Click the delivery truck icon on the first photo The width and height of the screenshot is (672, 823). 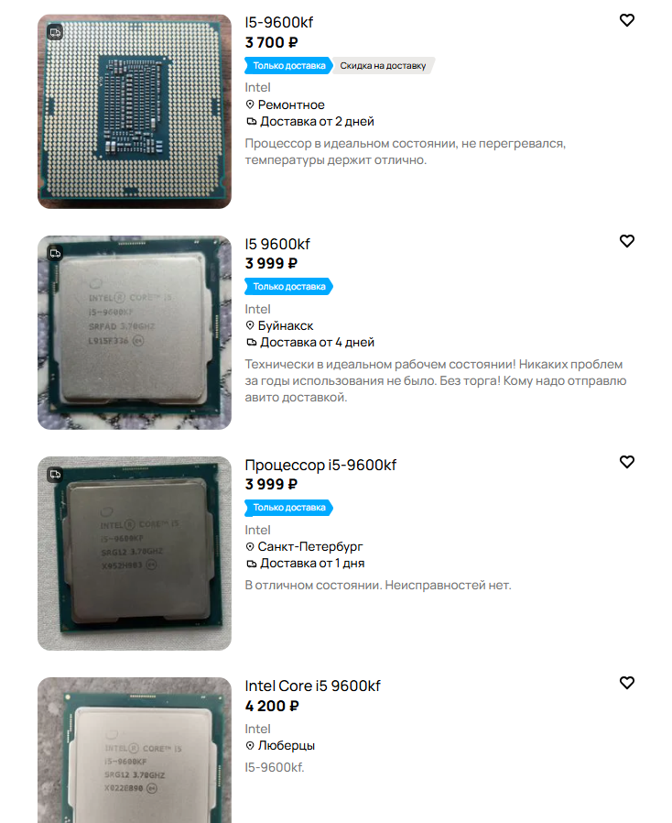(56, 33)
